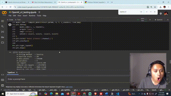Open Colab settings gear

(x=161, y=14)
